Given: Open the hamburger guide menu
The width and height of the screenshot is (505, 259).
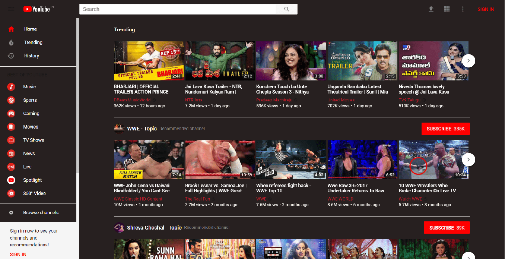Looking at the screenshot, I should tap(11, 9).
